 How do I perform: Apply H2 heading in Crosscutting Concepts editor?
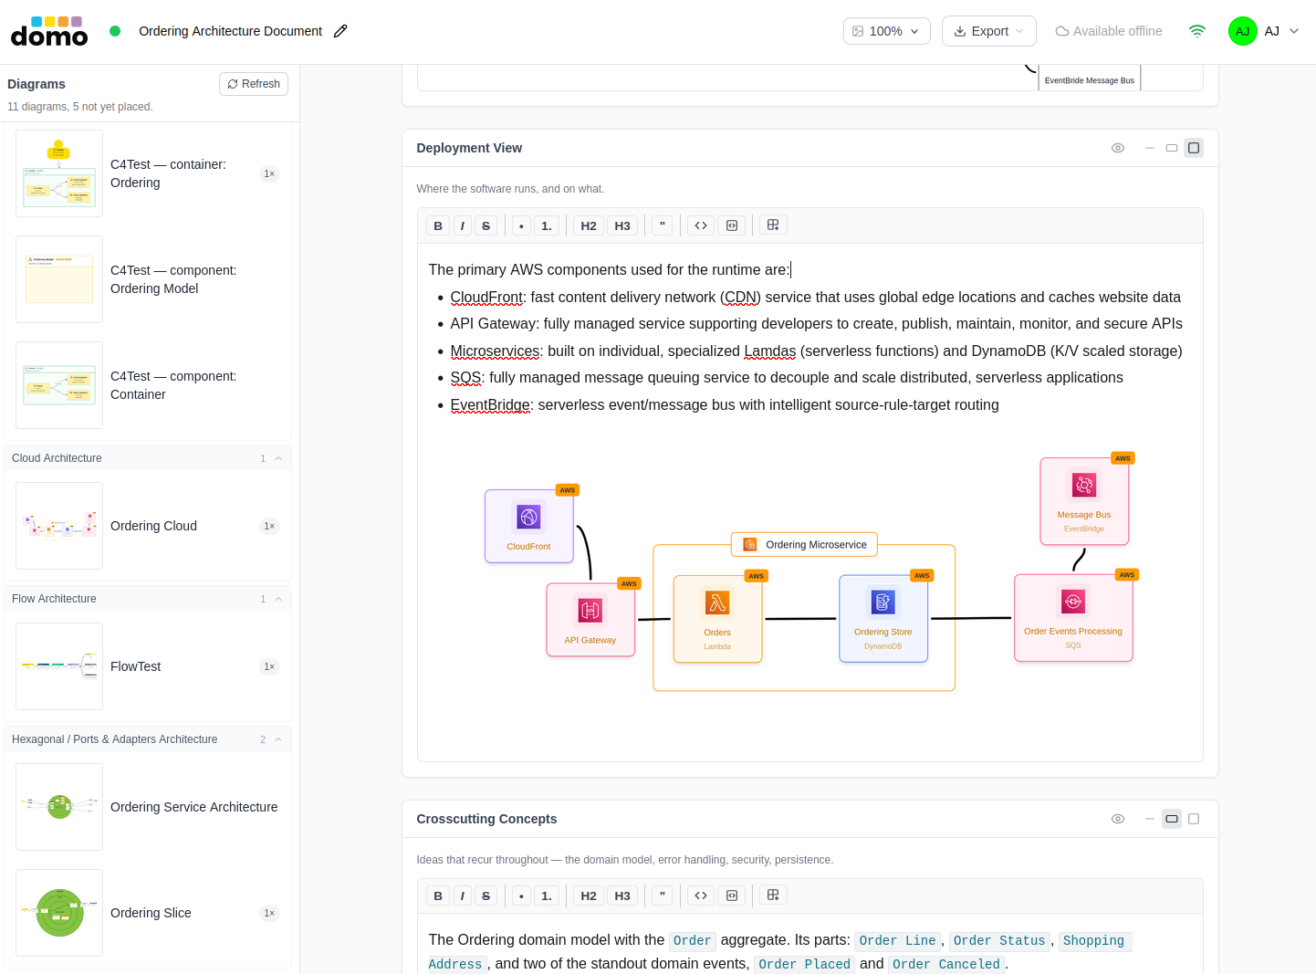pyautogui.click(x=589, y=895)
